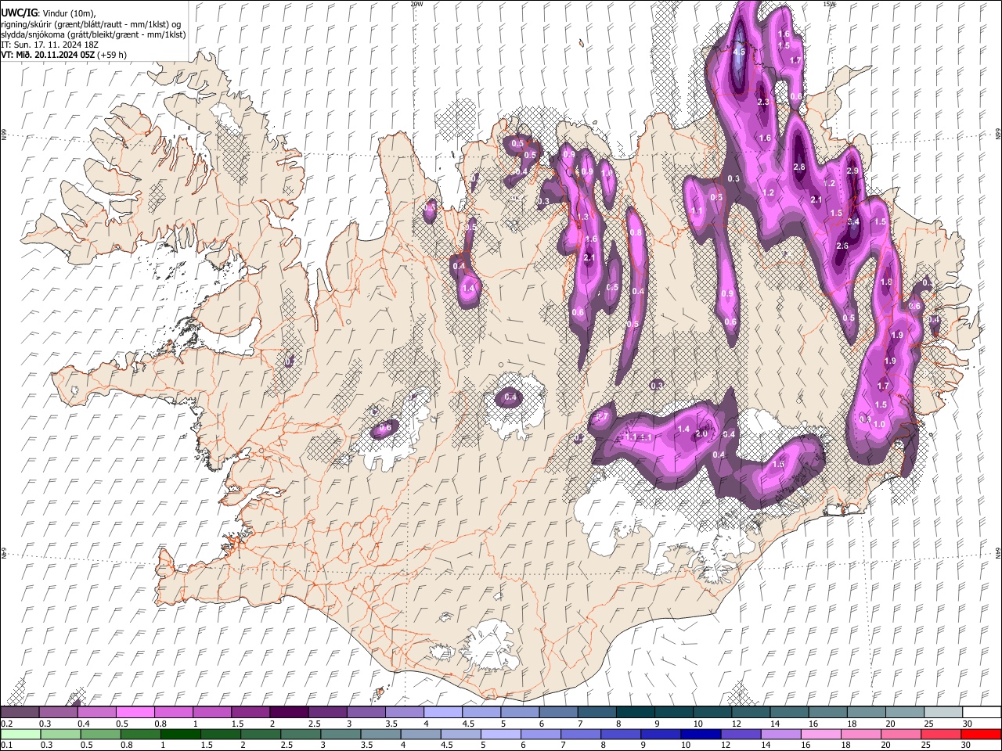The image size is (1002, 751).
Task: Select the 'IT: Sun. 17. 11. 2024 18Z' line
Action: pos(49,45)
